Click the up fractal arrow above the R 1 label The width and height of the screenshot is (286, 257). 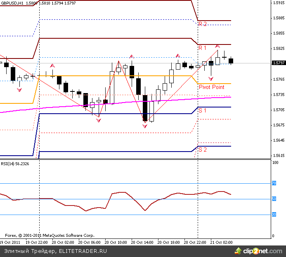(217, 45)
